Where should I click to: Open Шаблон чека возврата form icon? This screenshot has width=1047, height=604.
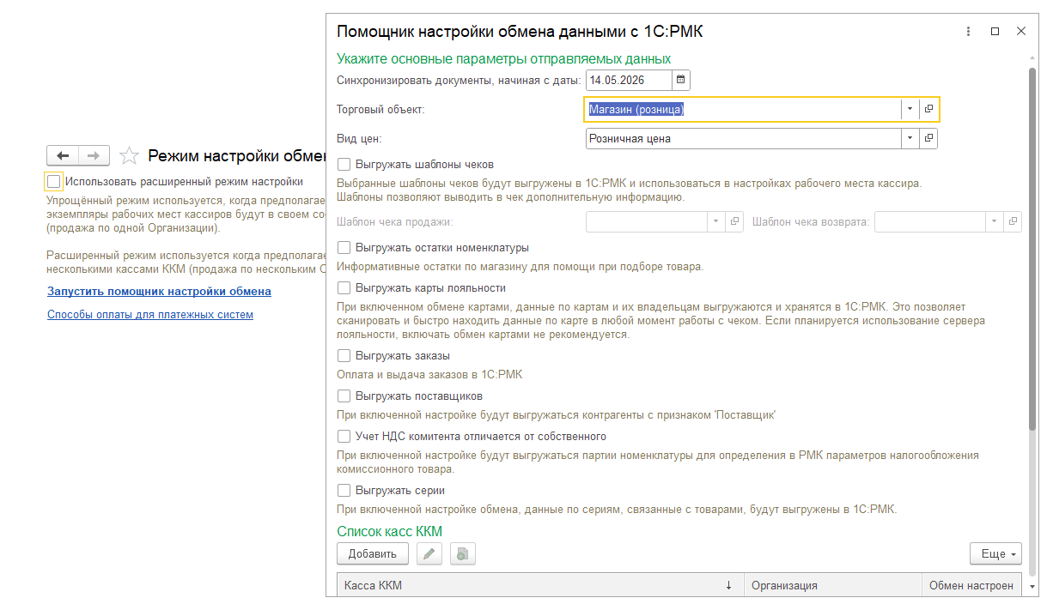pyautogui.click(x=1014, y=221)
